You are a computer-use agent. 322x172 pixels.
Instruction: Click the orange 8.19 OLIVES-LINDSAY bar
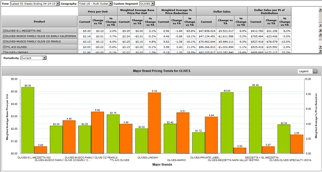click(x=154, y=123)
